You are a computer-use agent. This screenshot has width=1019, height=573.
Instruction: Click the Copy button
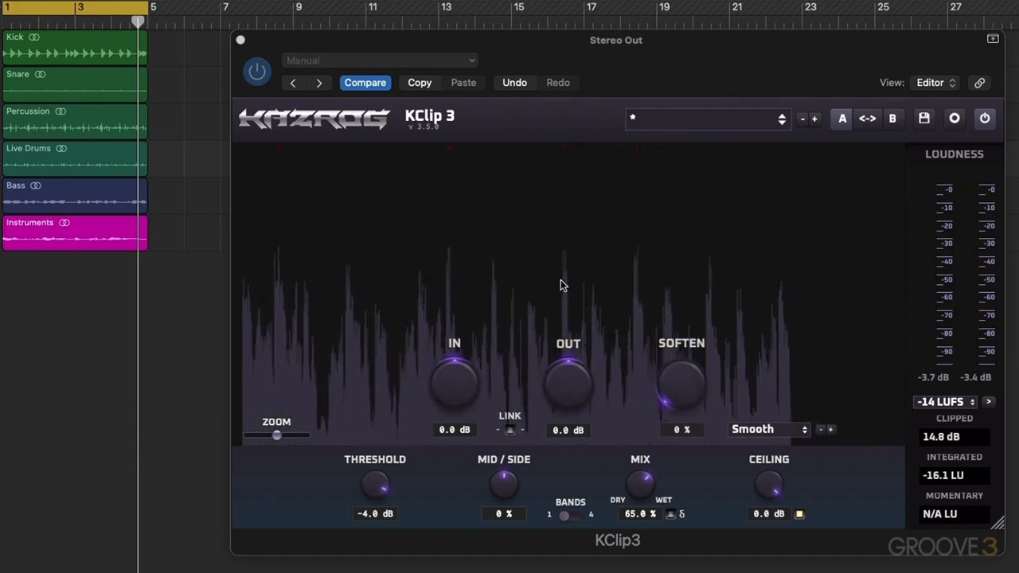pos(420,83)
